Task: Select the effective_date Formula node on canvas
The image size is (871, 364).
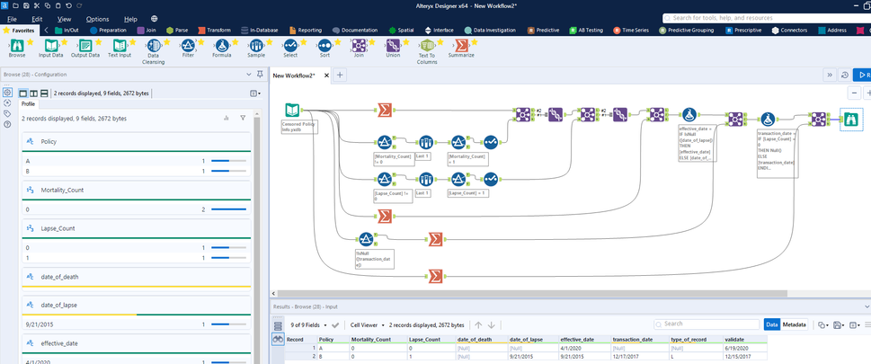Action: [689, 116]
